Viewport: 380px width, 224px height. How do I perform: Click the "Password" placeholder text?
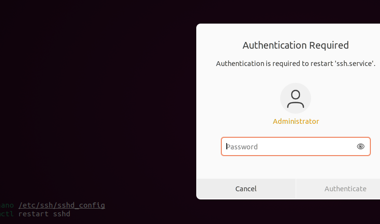(x=242, y=146)
